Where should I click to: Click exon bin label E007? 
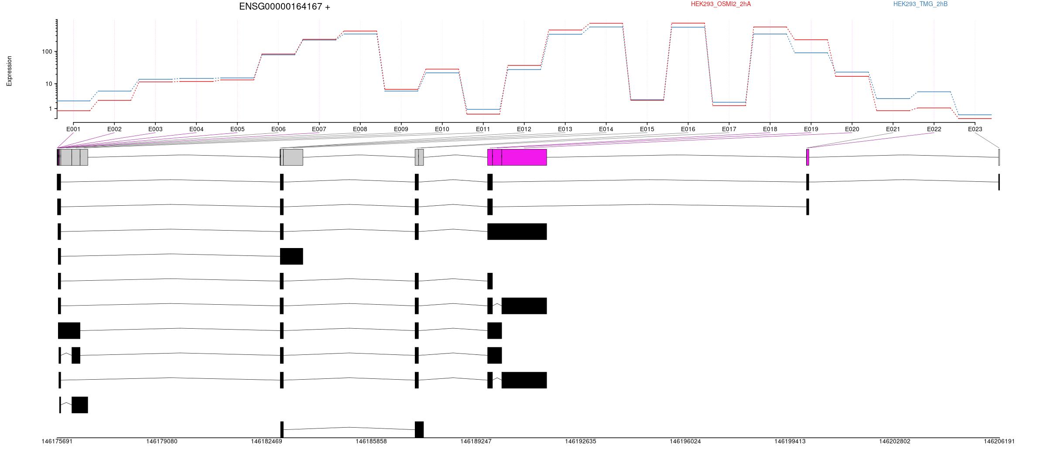coord(319,129)
